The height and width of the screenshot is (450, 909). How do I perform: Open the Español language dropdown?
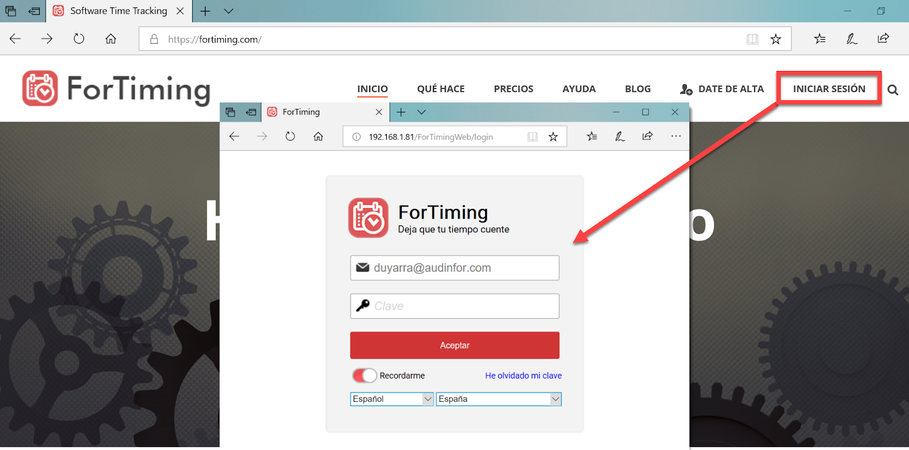(x=392, y=399)
